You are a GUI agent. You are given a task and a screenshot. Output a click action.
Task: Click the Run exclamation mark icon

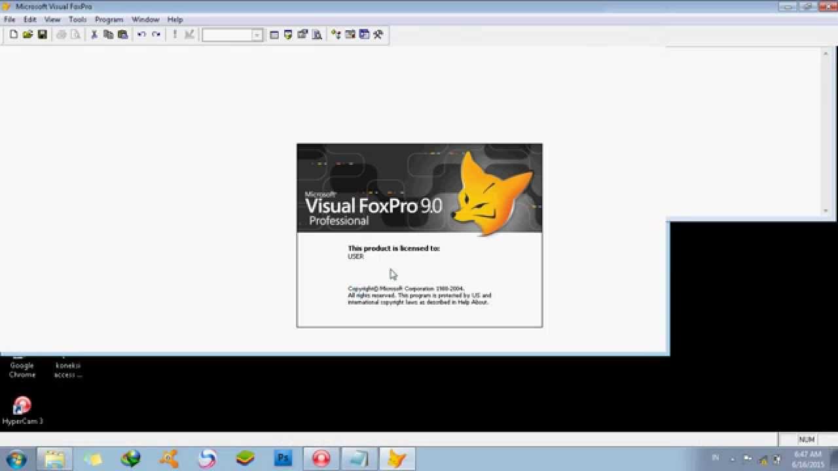tap(175, 35)
